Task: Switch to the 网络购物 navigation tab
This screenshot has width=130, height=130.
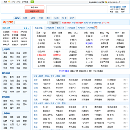Action: coord(50,28)
